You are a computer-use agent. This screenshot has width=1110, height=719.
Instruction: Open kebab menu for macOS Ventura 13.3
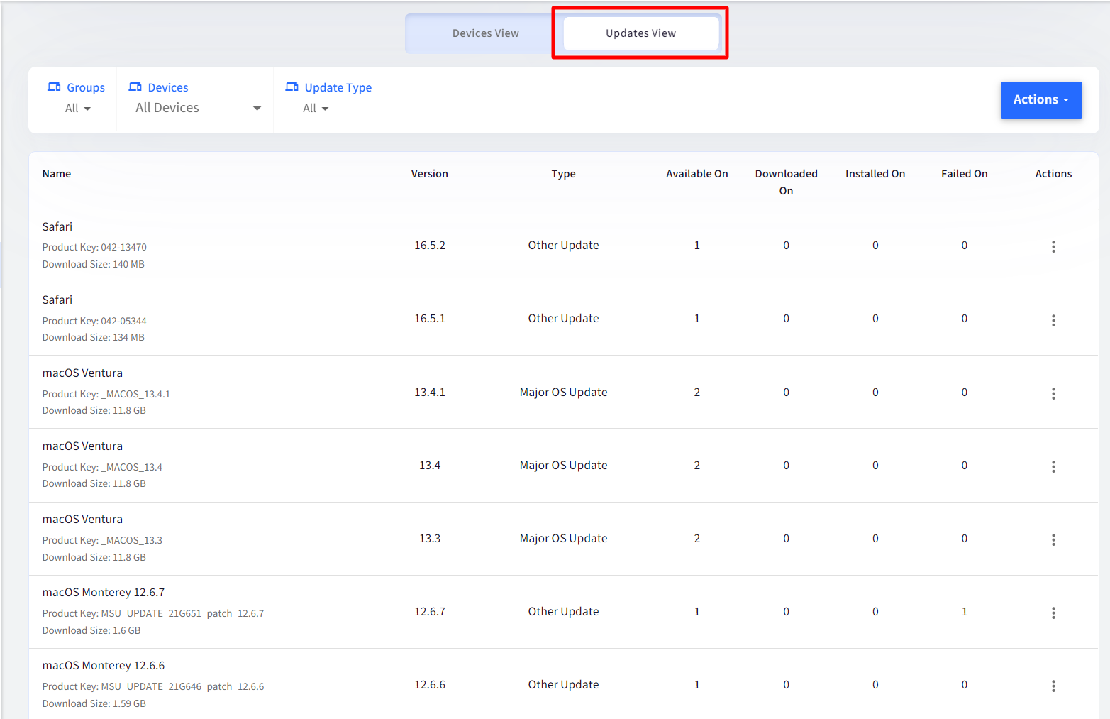pyautogui.click(x=1053, y=539)
